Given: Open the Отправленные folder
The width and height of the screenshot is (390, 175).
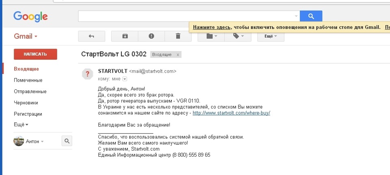Looking at the screenshot, I should tap(30, 91).
